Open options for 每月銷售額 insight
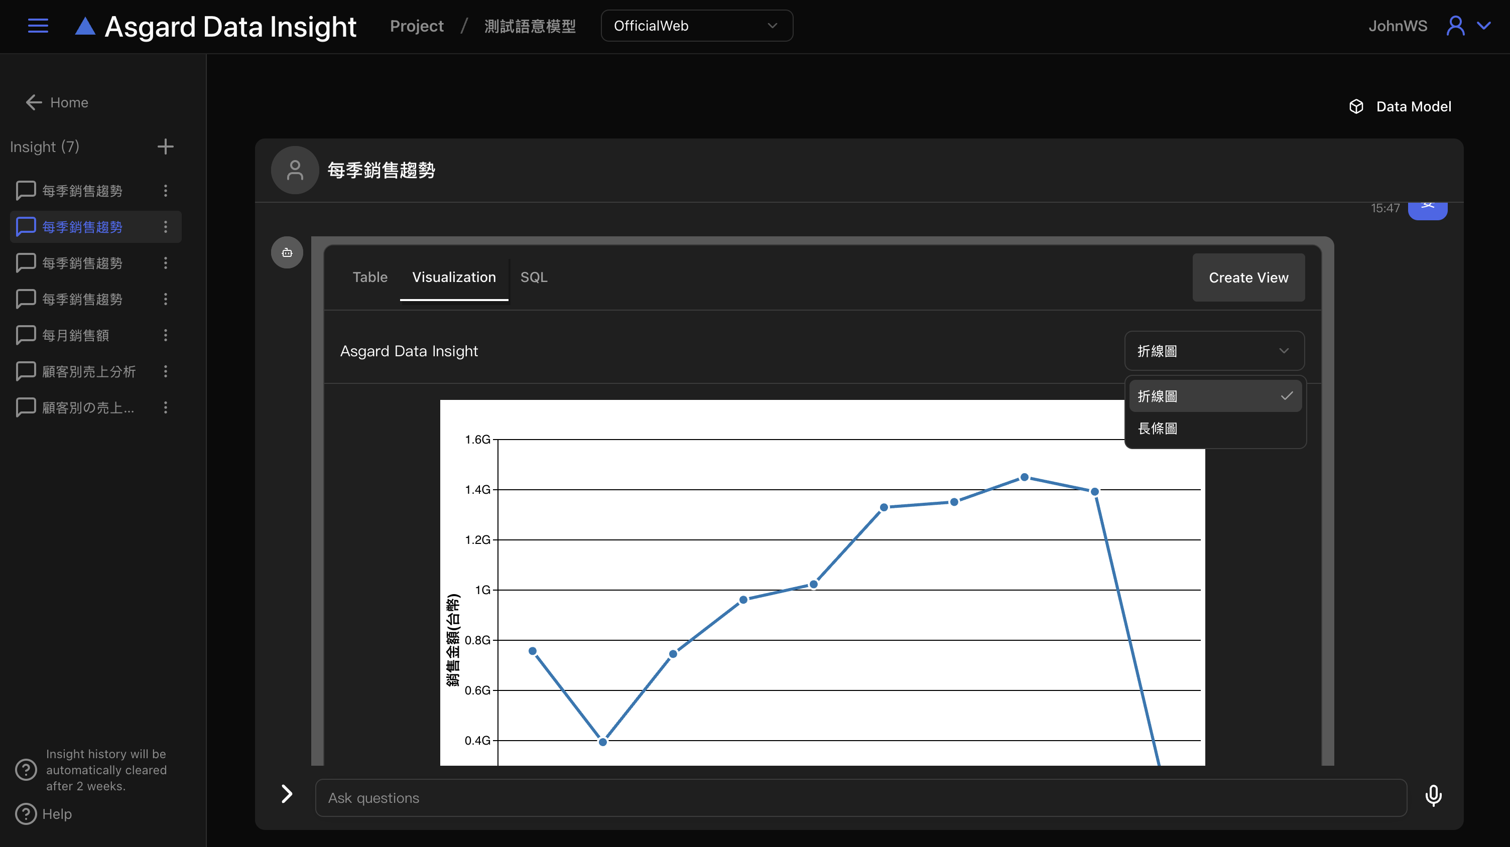Viewport: 1510px width, 847px height. click(165, 335)
